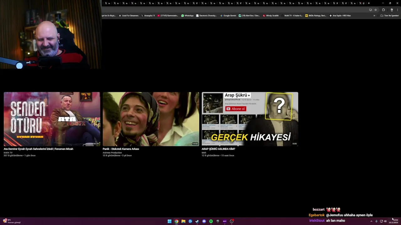The image size is (401, 225).
Task: Open File Explorer from the taskbar
Action: point(183,221)
